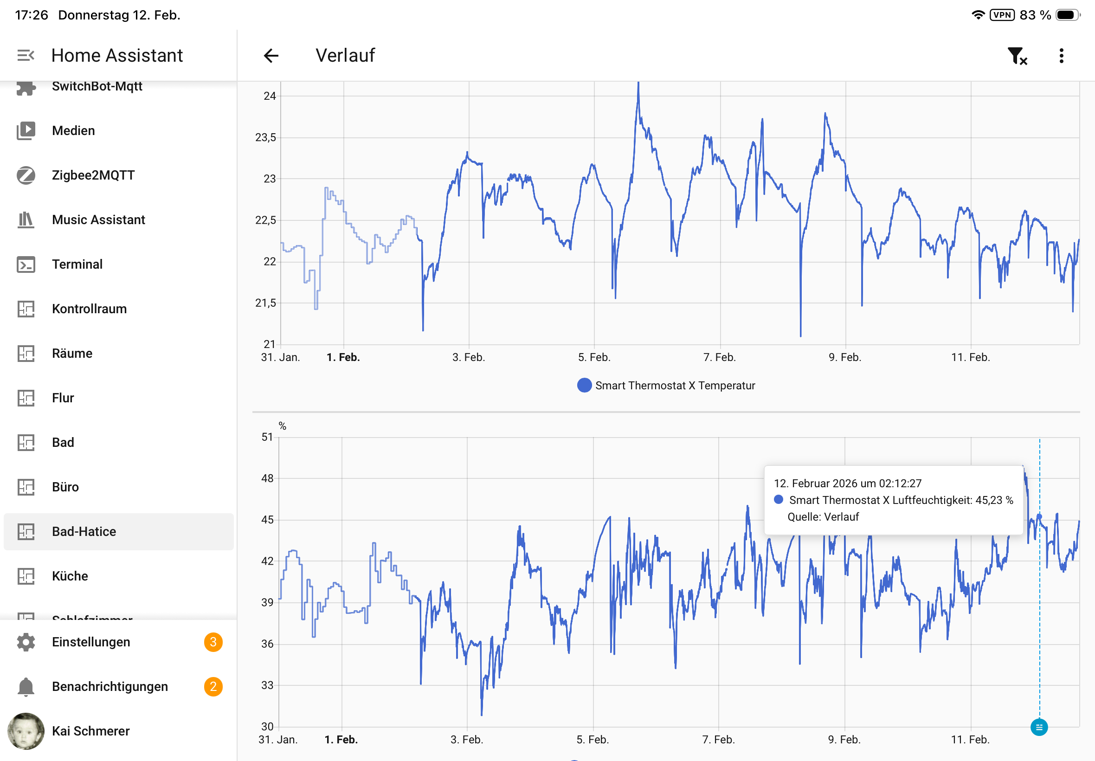
Task: Click the blue timeline marker on the humidity chart
Action: [x=1039, y=727]
